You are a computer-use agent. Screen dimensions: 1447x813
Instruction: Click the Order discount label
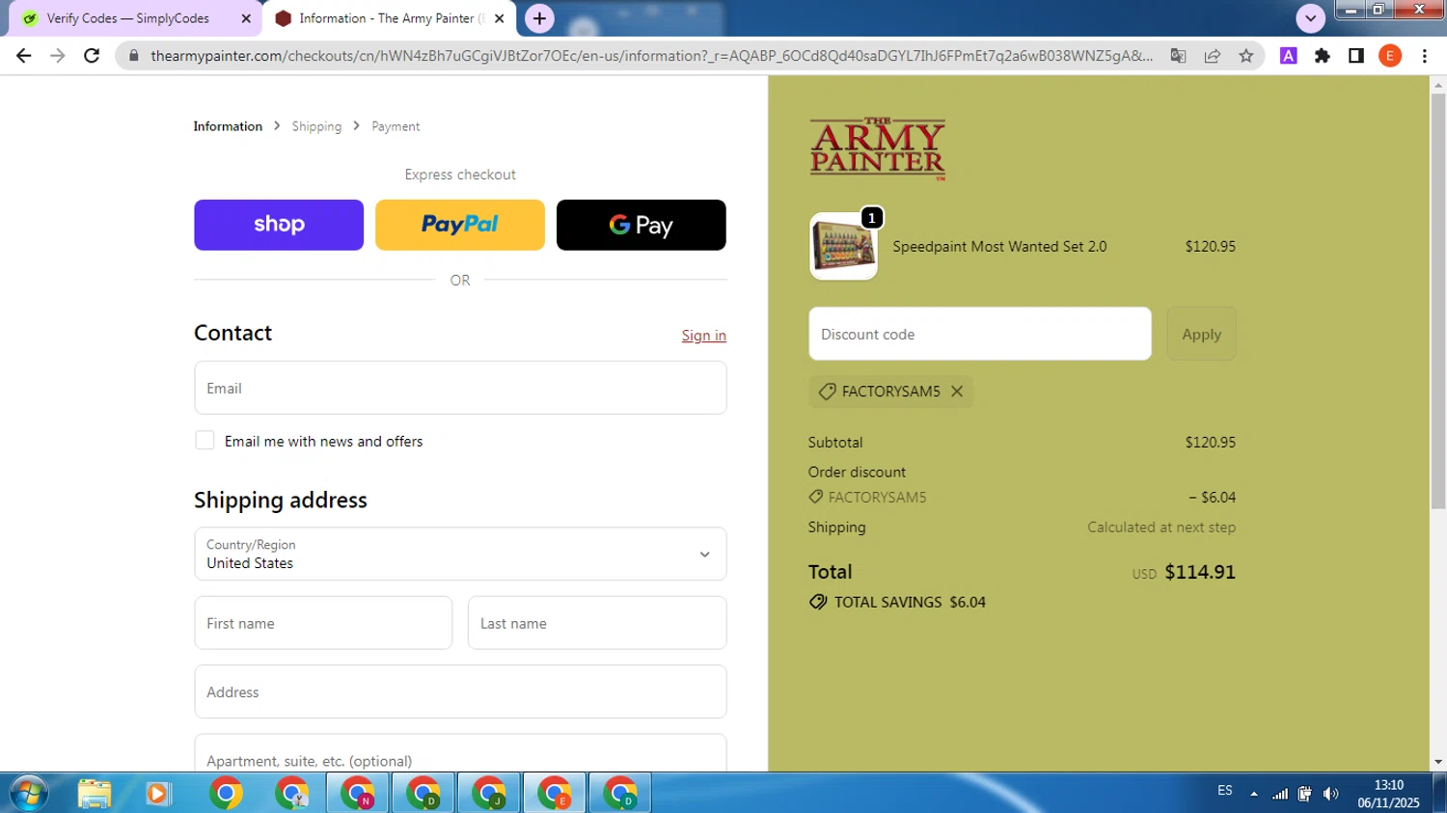coord(857,473)
